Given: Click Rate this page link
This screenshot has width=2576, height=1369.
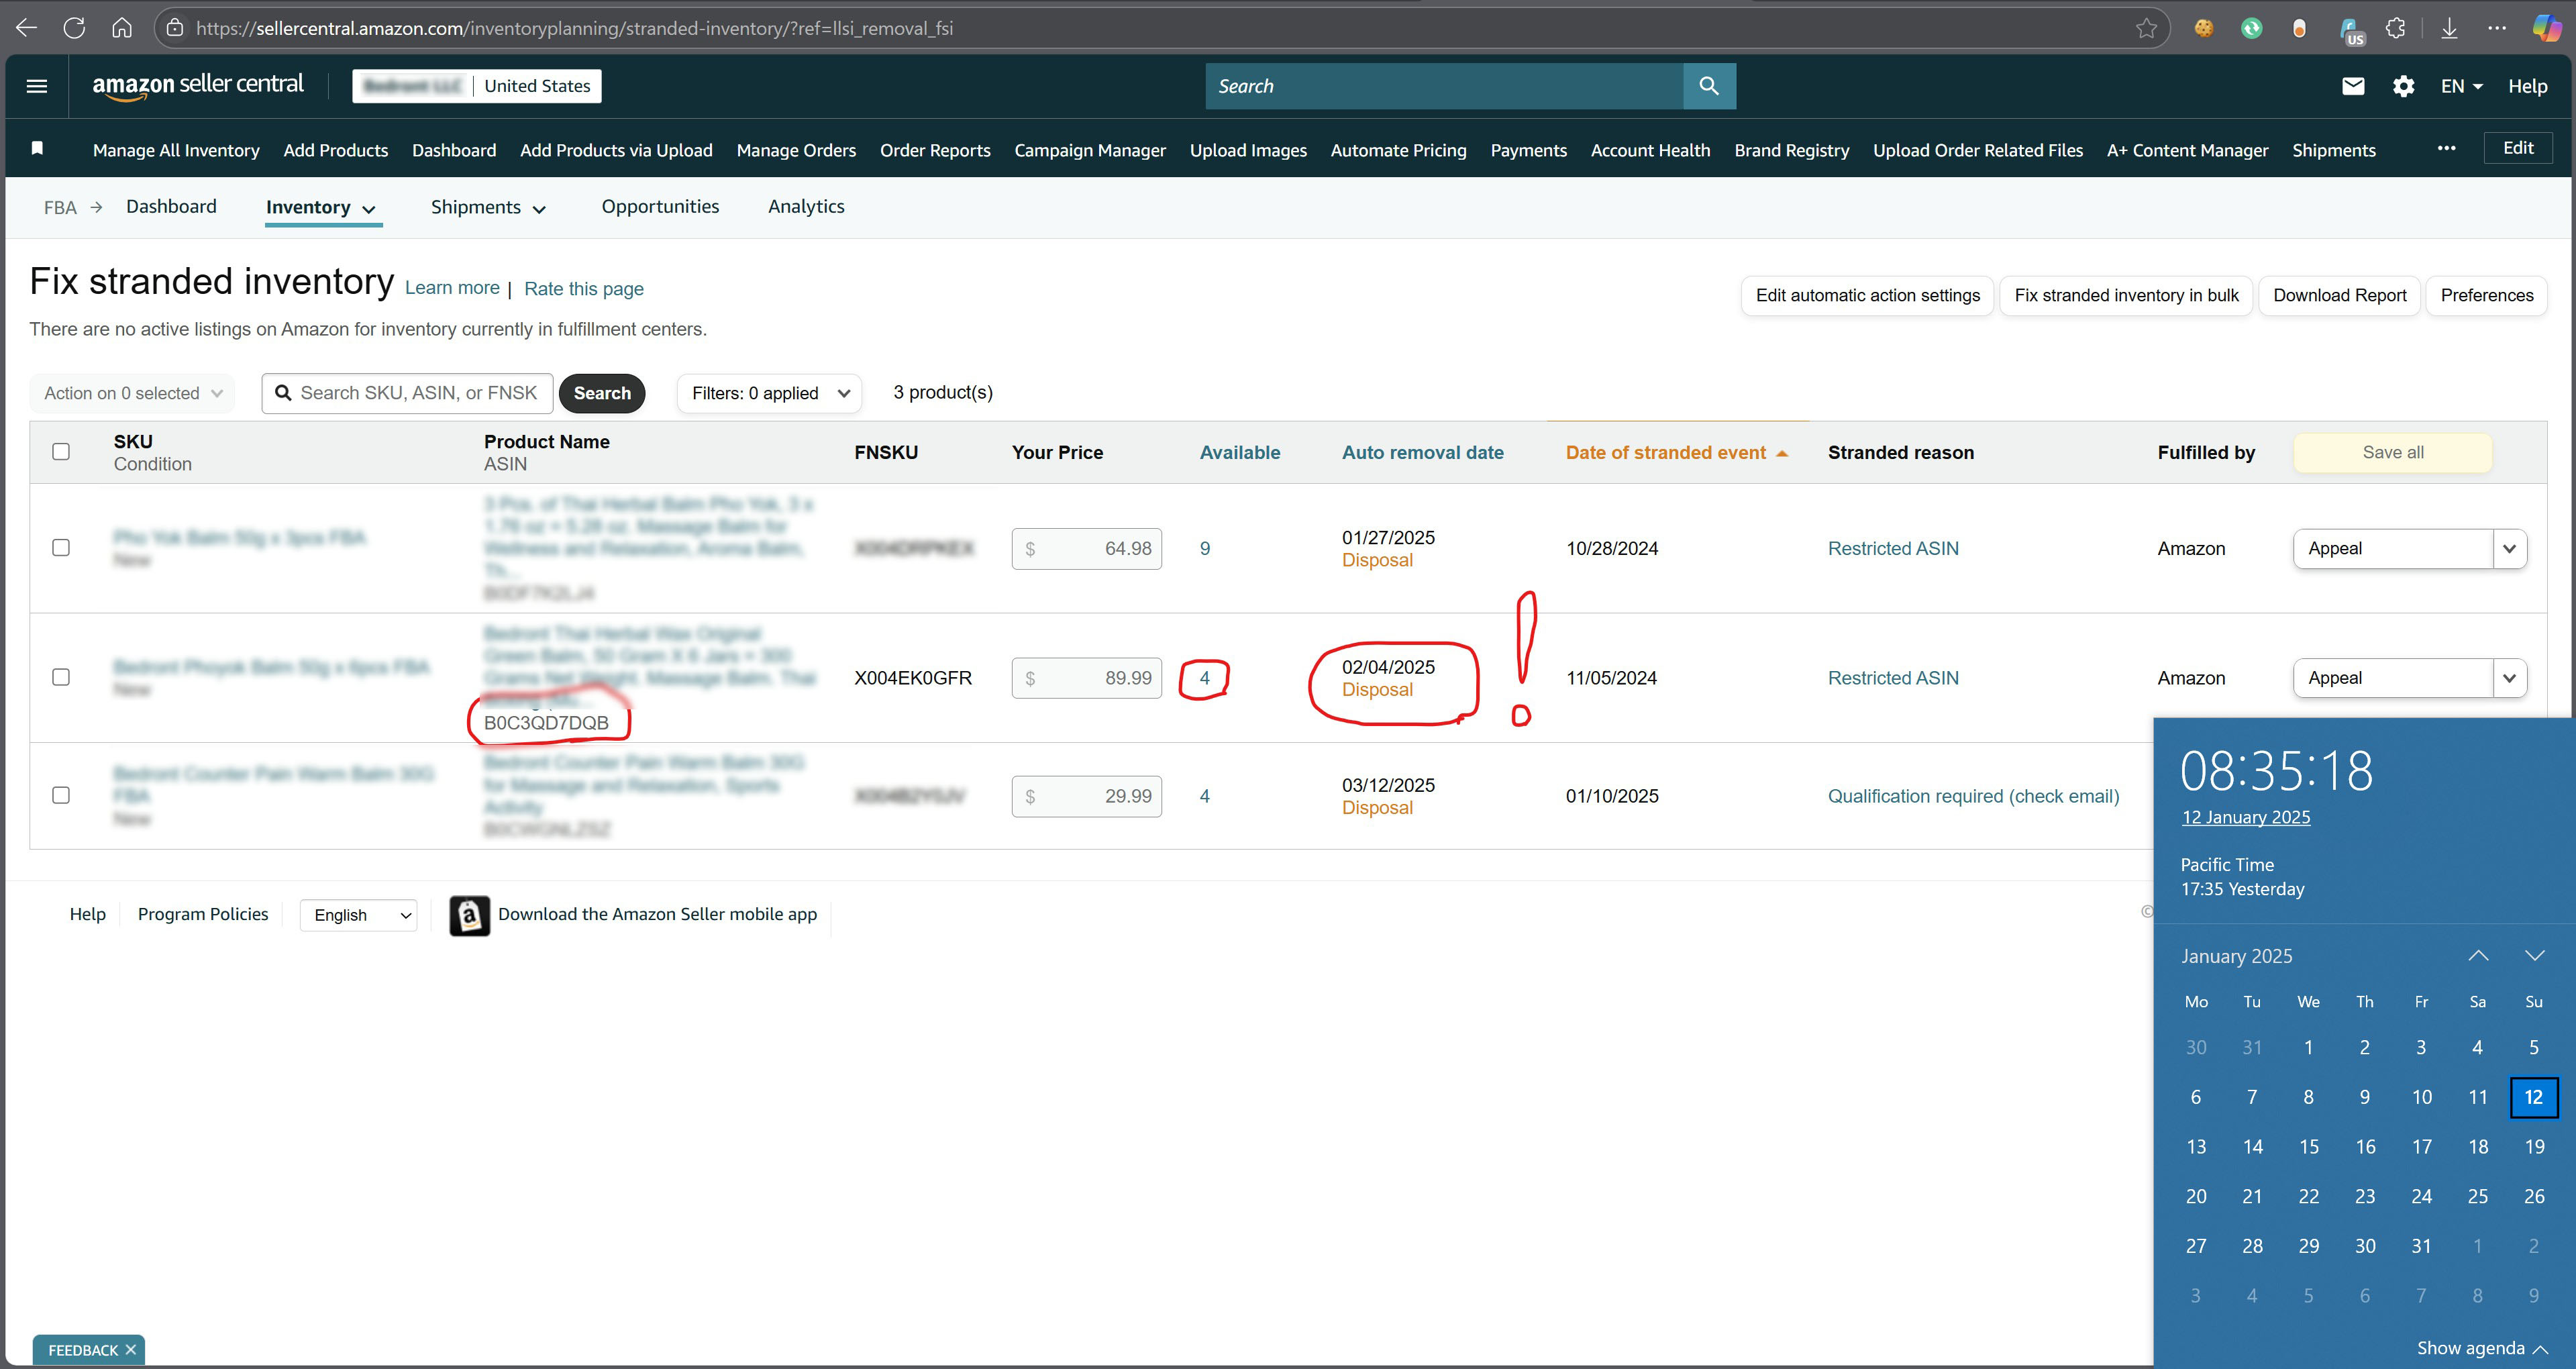Looking at the screenshot, I should click(x=584, y=289).
